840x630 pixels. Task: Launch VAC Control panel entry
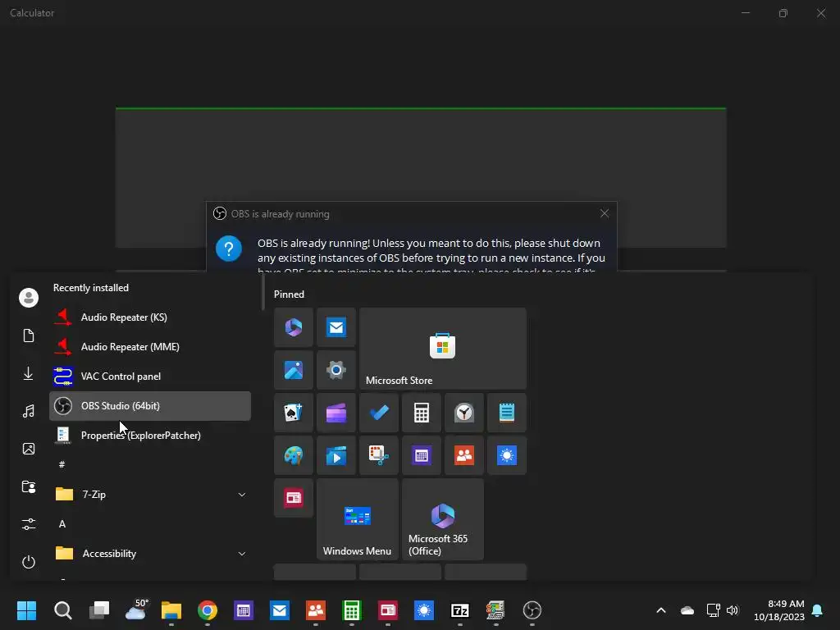click(x=150, y=376)
